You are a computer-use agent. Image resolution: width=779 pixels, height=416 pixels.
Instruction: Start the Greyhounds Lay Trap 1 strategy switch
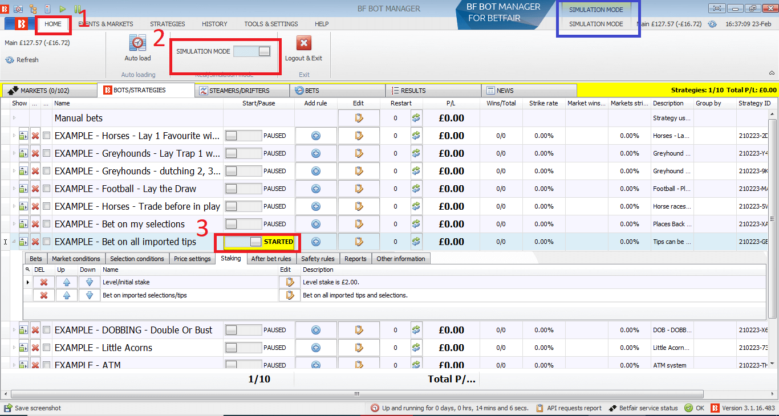[243, 153]
